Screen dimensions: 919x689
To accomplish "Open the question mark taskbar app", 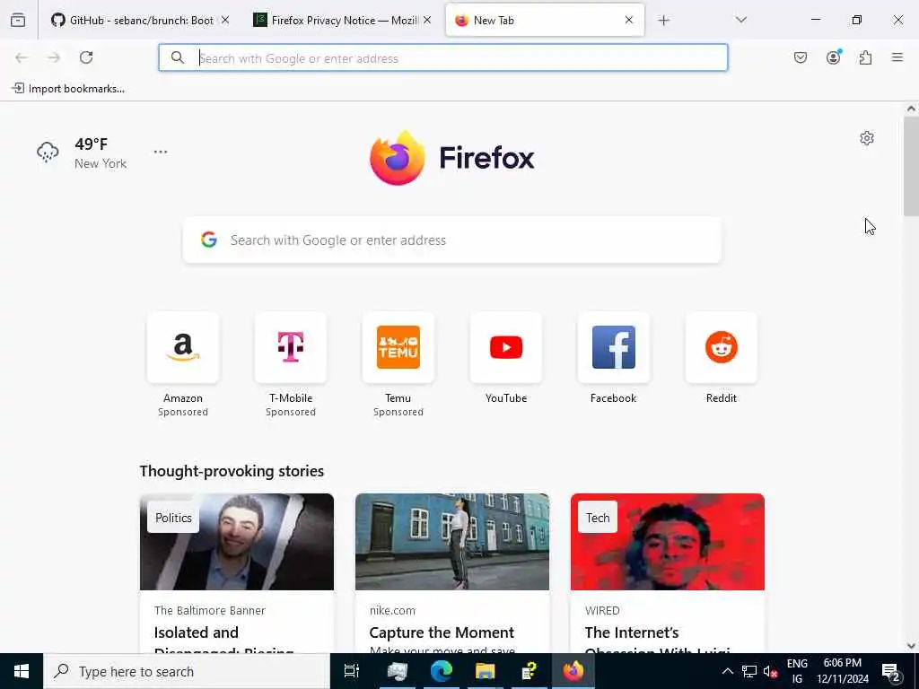I will pyautogui.click(x=530, y=671).
